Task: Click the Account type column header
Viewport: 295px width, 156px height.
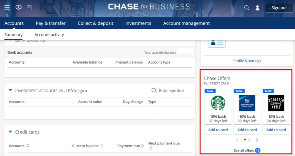Action: tap(159, 62)
